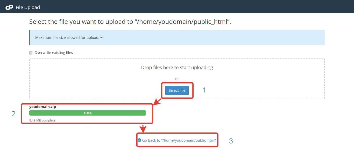Screen dimensions: 354x165
Task: Click the youdomain.zip file name
Action: coord(43,106)
